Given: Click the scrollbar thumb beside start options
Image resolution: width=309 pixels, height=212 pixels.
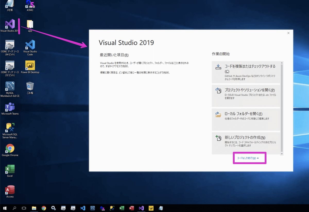Looking at the screenshot, I should 282,108.
